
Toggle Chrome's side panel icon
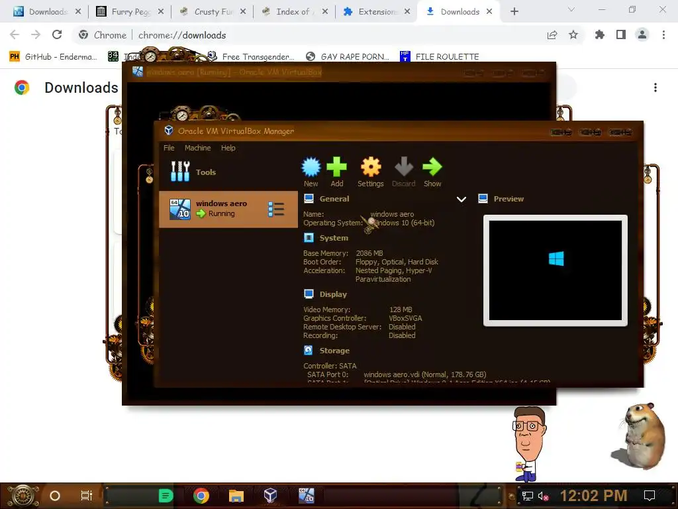[x=621, y=34]
